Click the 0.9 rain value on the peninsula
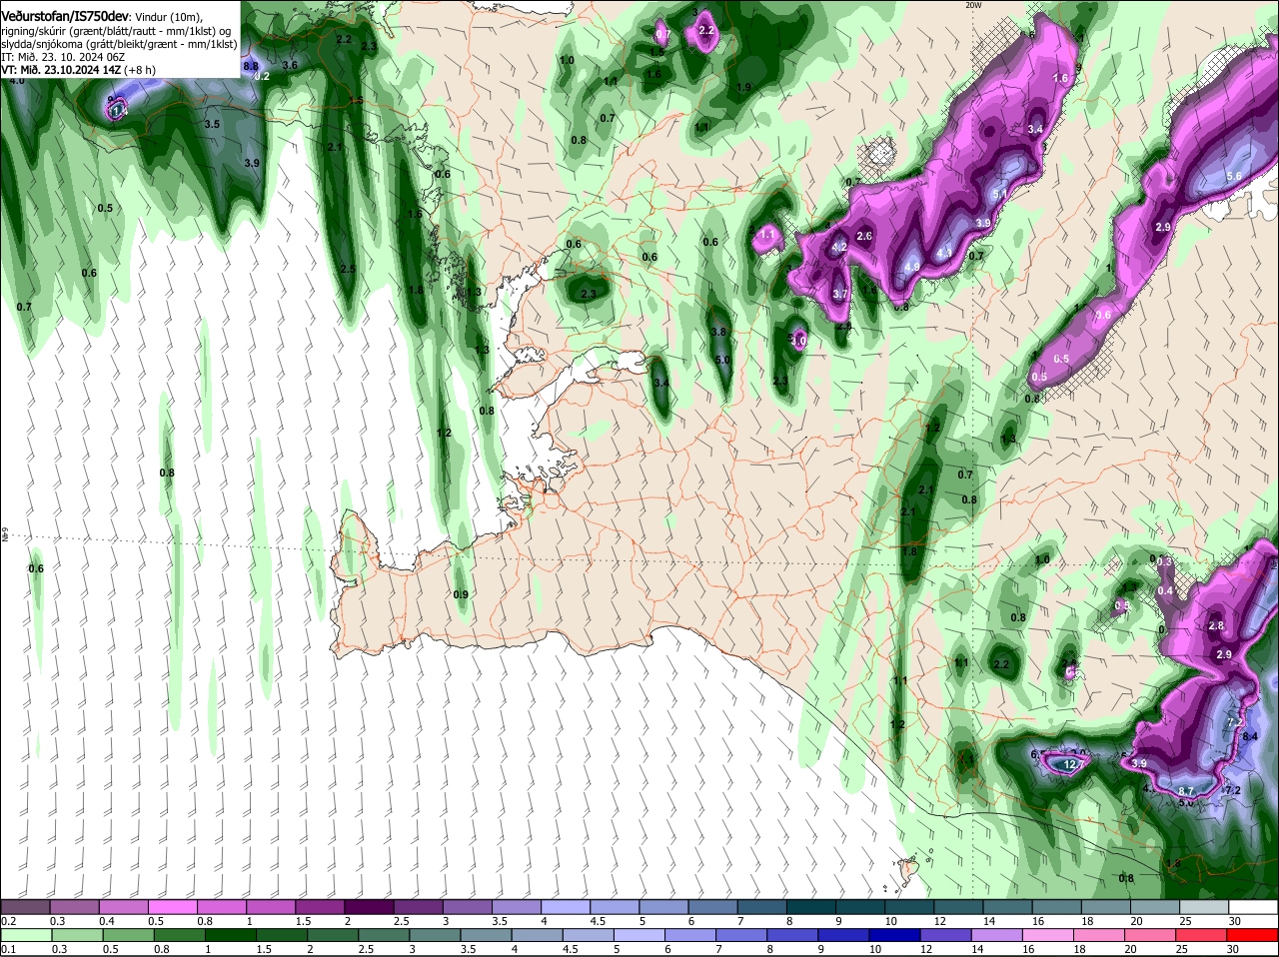 tap(461, 594)
